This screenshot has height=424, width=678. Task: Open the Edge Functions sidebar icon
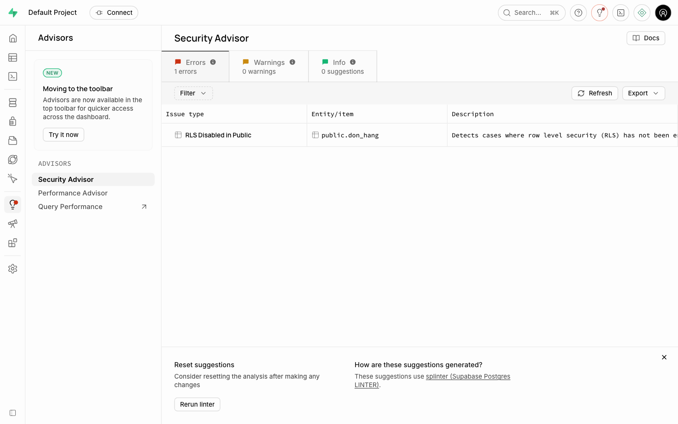click(x=13, y=159)
